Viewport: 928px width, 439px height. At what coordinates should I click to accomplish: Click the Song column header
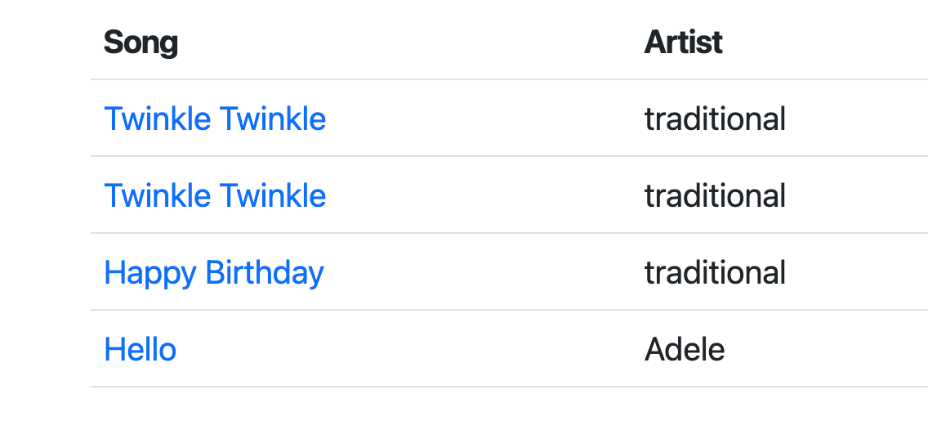[x=141, y=43]
